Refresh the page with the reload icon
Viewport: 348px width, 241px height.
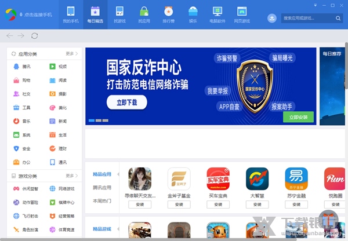(34, 36)
